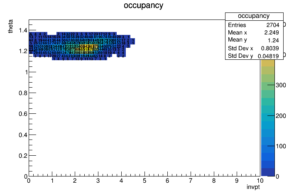Image resolution: width=289 pixels, height=196 pixels.
Task: Click the y-axis tick label '1.4'
Action: 23,30
